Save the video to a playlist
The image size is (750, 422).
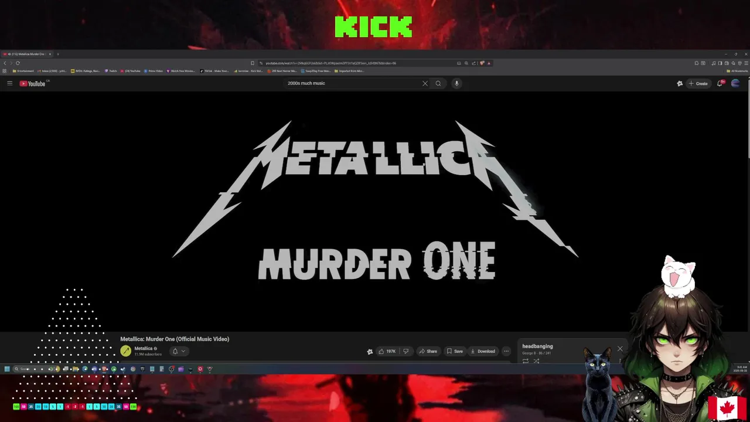point(455,351)
